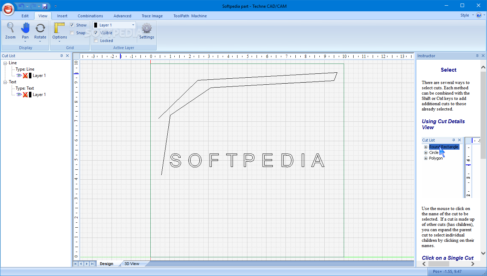Save the part with the floppy disk icon
Viewport: 487px width, 276px height.
click(45, 6)
